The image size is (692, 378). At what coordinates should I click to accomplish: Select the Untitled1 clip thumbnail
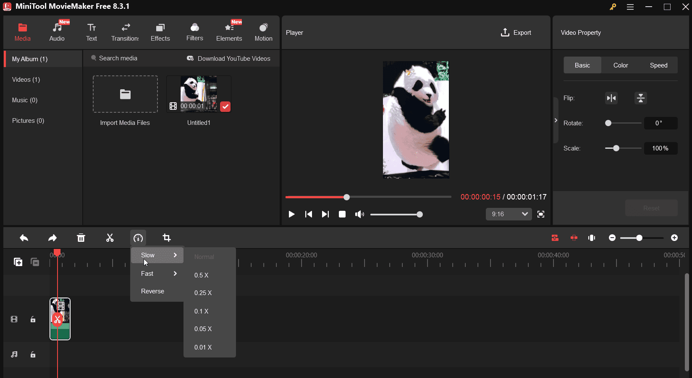199,93
